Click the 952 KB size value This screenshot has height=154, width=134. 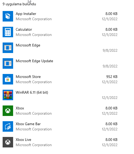click(x=112, y=77)
